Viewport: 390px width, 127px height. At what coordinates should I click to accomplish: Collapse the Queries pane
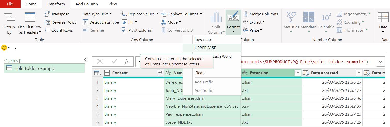tap(85, 60)
